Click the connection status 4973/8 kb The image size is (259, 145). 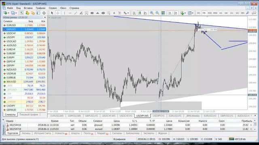(x=237, y=139)
